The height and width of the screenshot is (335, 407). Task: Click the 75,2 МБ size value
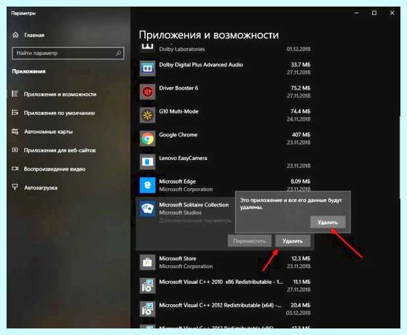pos(301,88)
